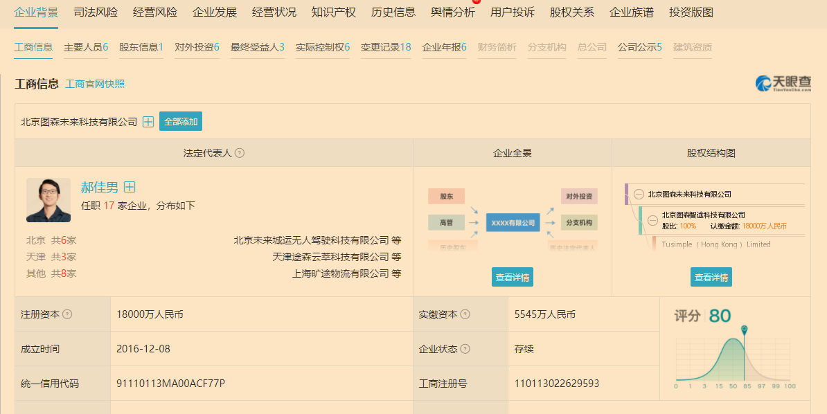Open the 司法风险 tab
827x414 pixels.
click(96, 12)
